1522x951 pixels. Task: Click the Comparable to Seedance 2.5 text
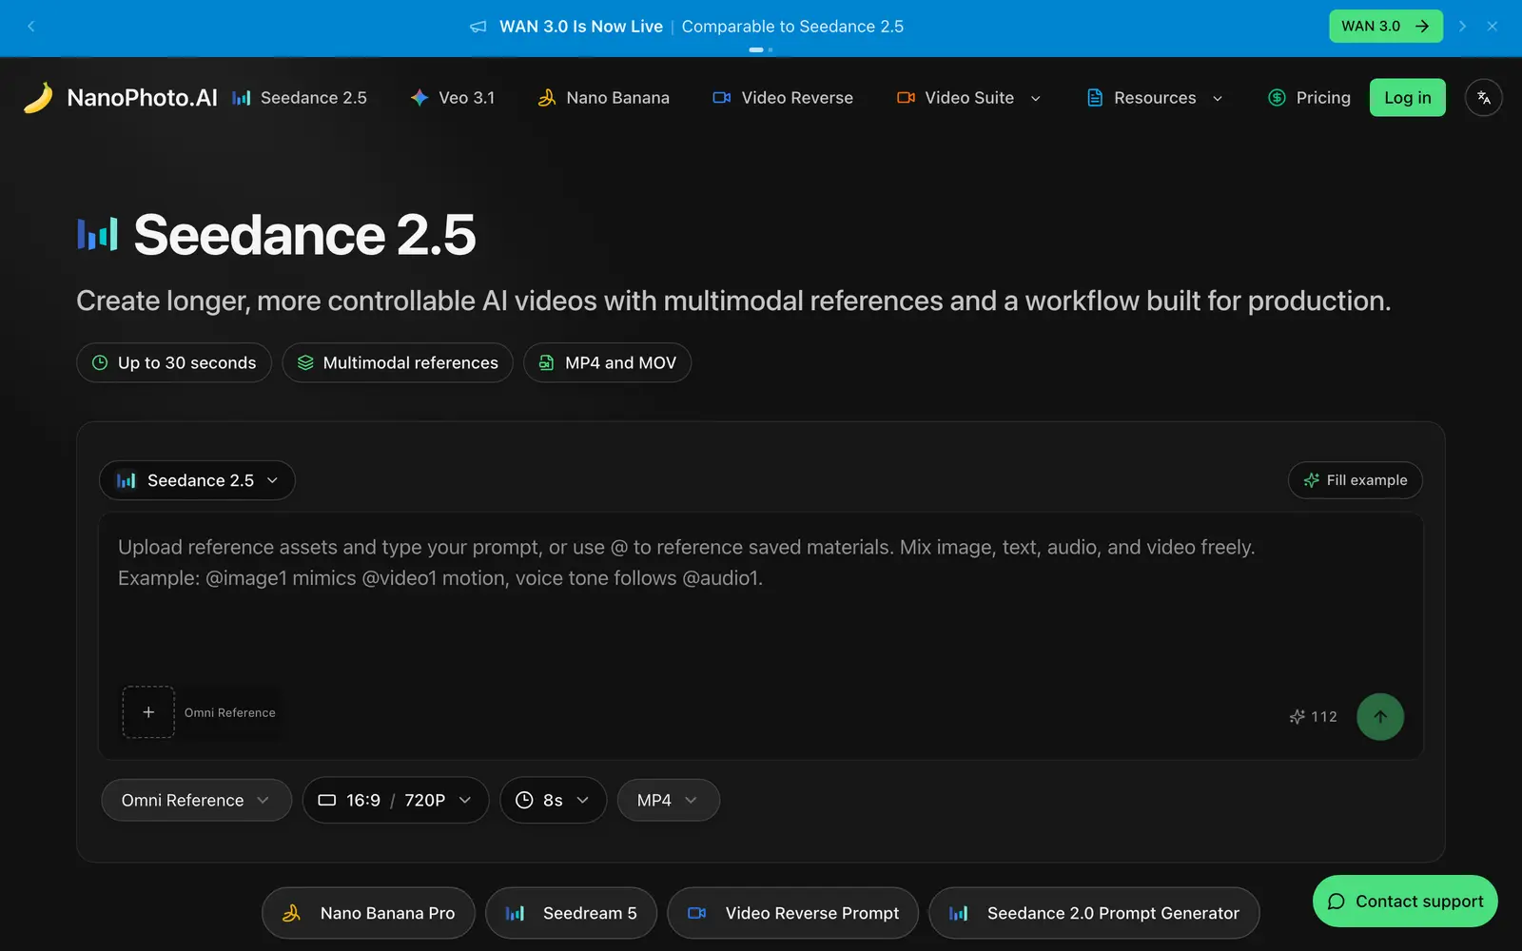pos(792,27)
